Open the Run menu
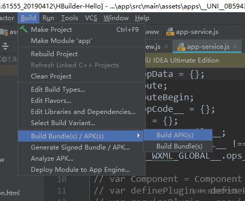The image size is (245, 201). (48, 18)
